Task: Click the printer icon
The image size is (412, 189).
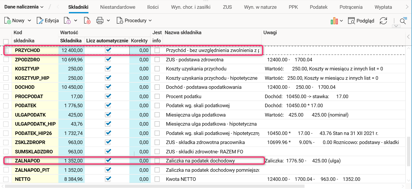Action: [x=100, y=20]
